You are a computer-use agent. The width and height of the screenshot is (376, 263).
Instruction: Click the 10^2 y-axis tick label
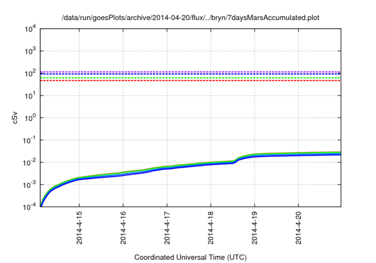30,73
